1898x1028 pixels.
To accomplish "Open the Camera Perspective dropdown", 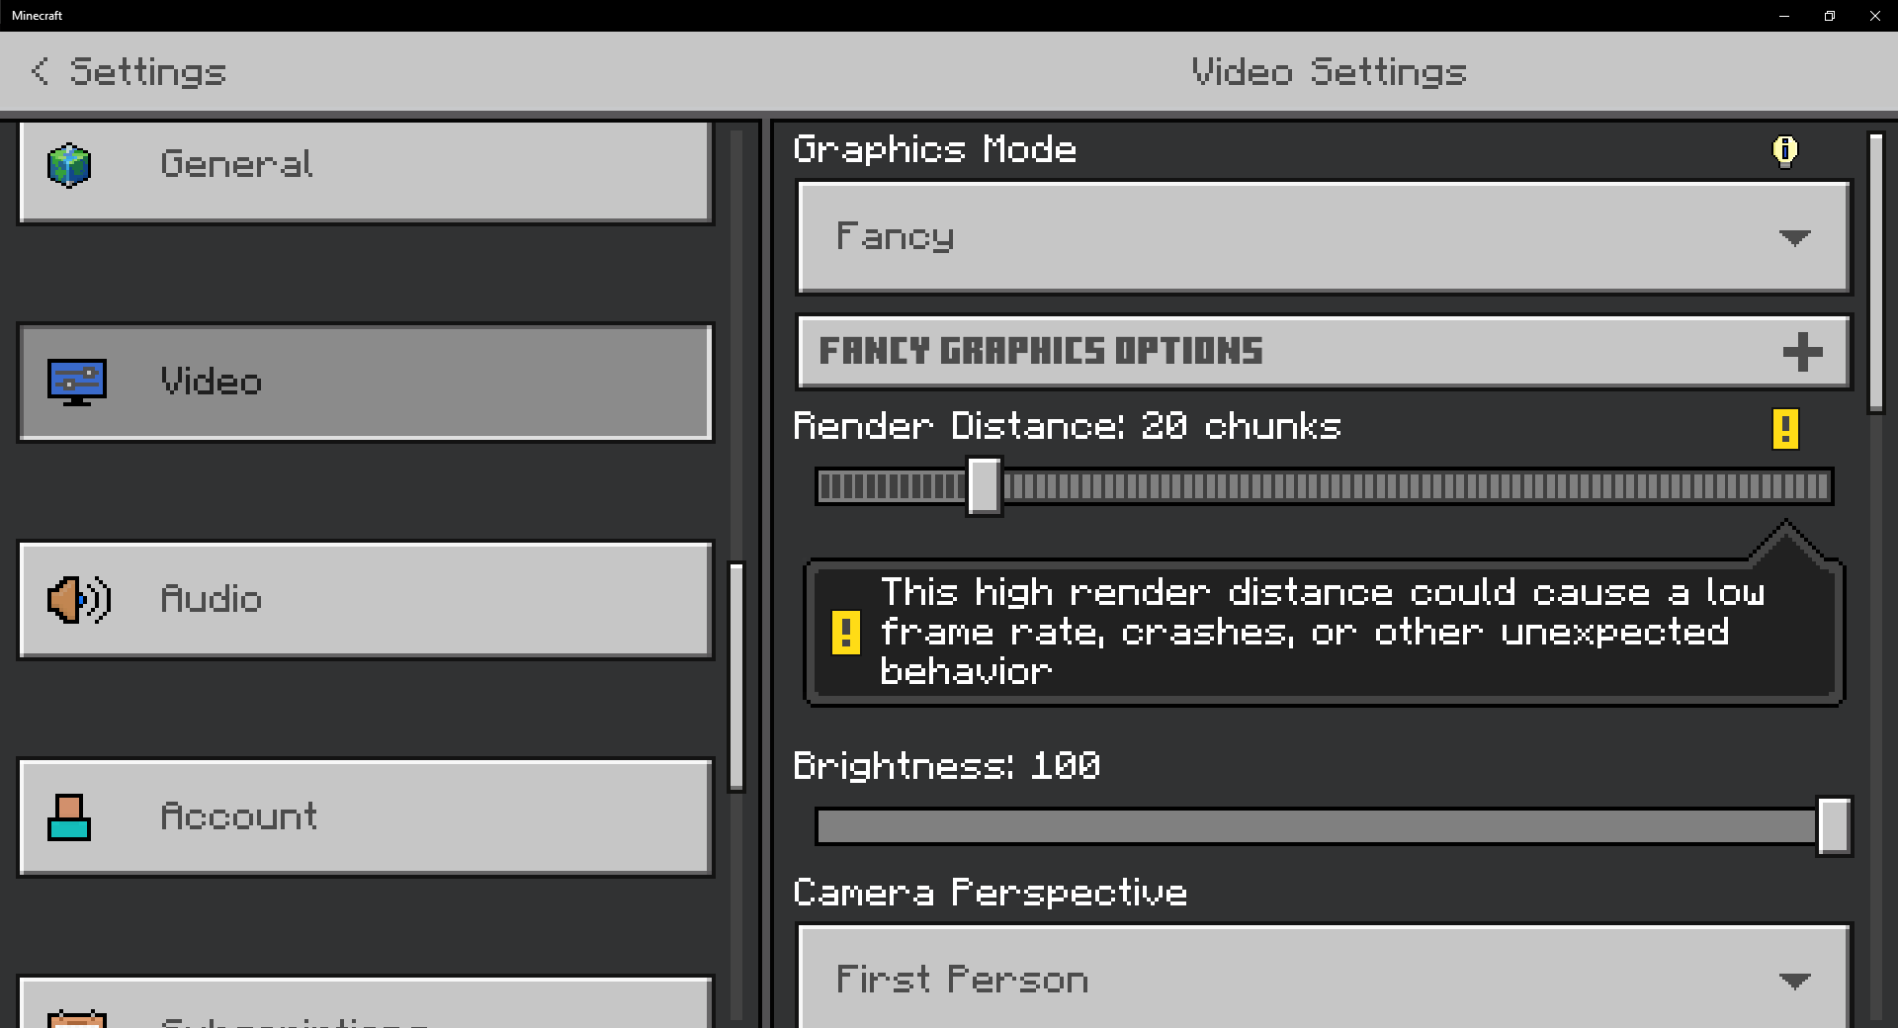I will pos(1324,977).
